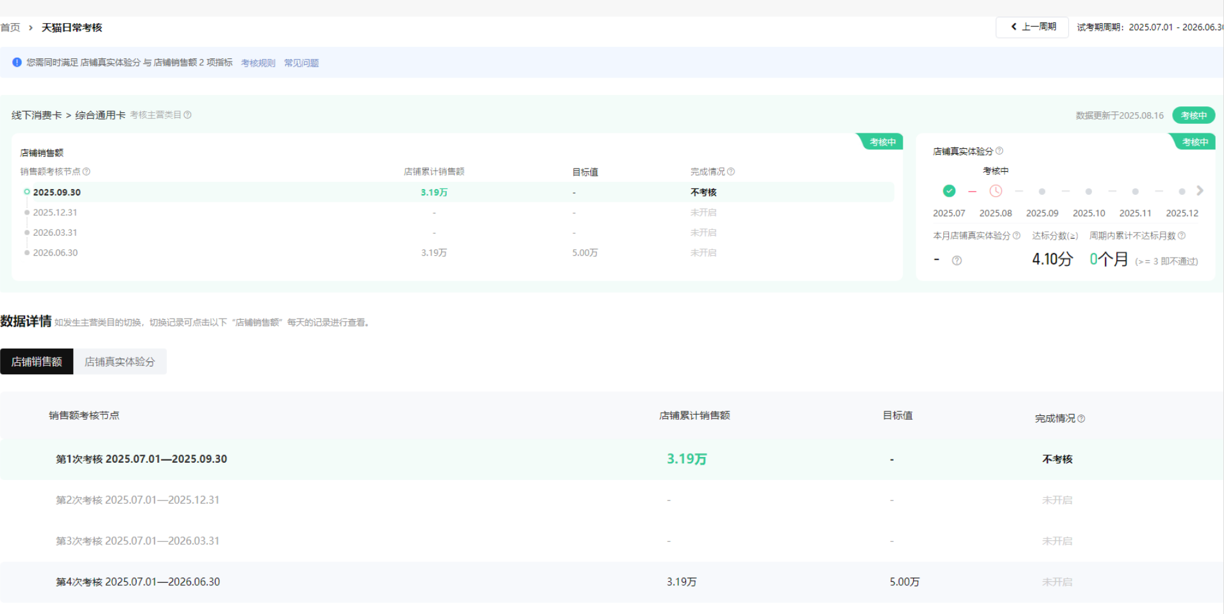The height and width of the screenshot is (614, 1224).
Task: Click the green checkmark for 2025.07
Action: pyautogui.click(x=949, y=191)
